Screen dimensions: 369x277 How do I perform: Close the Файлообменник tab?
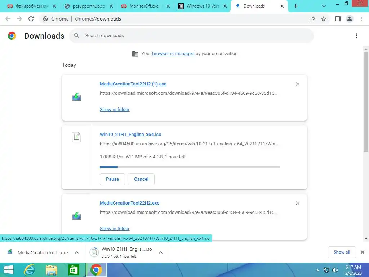(x=54, y=6)
